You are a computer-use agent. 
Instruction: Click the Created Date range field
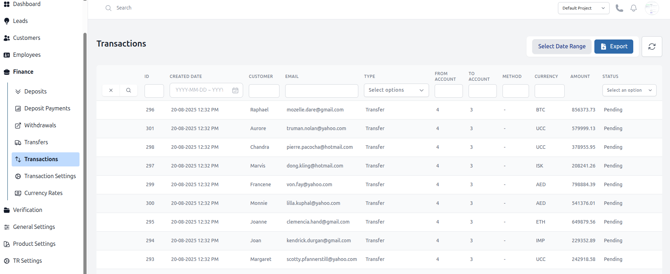click(x=206, y=90)
